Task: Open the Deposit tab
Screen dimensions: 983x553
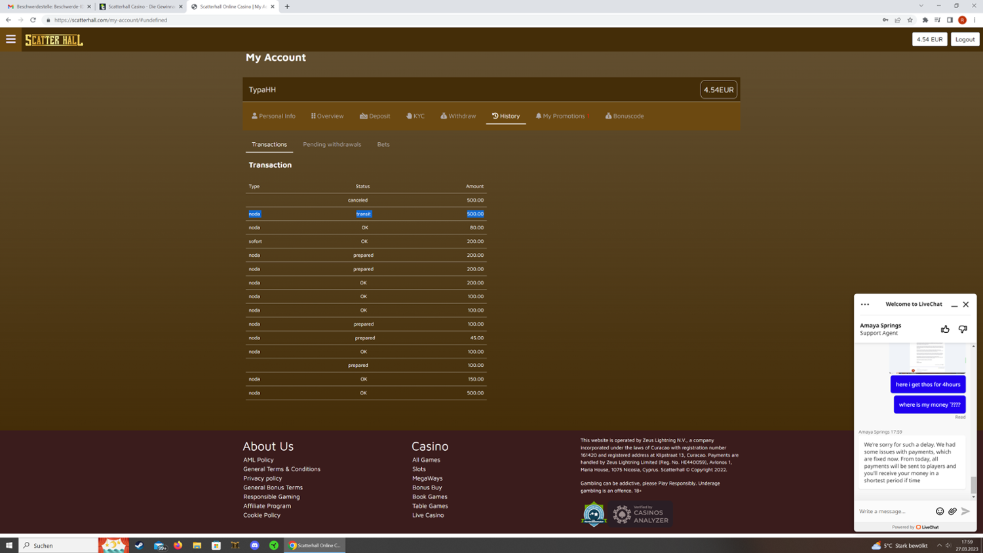Action: point(375,116)
